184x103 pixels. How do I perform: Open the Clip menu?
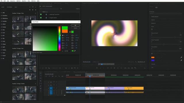tap(8, 1)
